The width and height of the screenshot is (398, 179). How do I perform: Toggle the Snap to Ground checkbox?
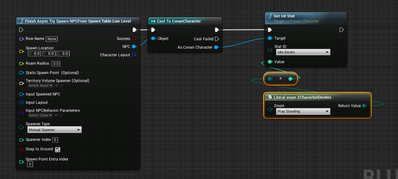[57, 149]
